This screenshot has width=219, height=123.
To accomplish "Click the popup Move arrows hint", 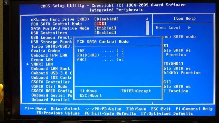I will click(x=88, y=91).
